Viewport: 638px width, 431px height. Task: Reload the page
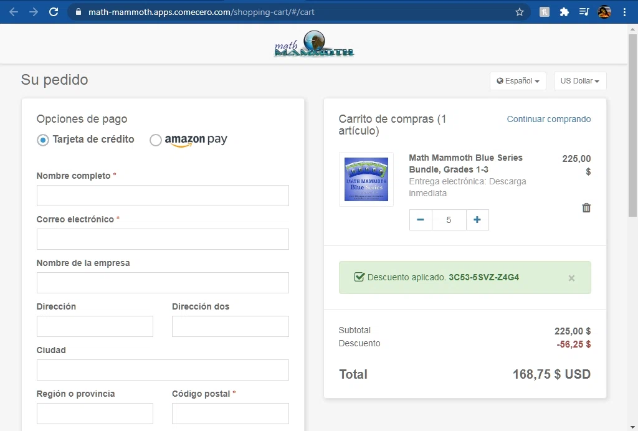[x=54, y=12]
